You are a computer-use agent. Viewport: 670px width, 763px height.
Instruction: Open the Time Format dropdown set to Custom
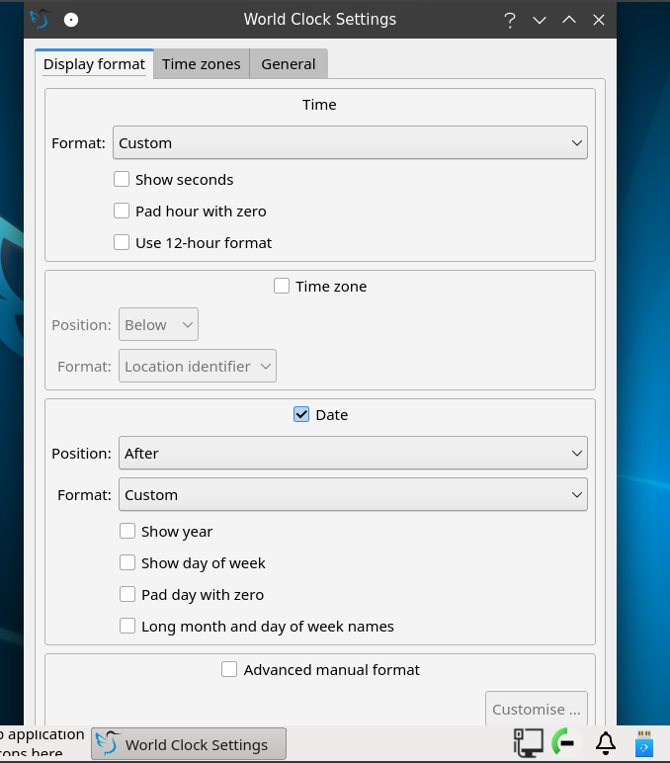coord(351,142)
